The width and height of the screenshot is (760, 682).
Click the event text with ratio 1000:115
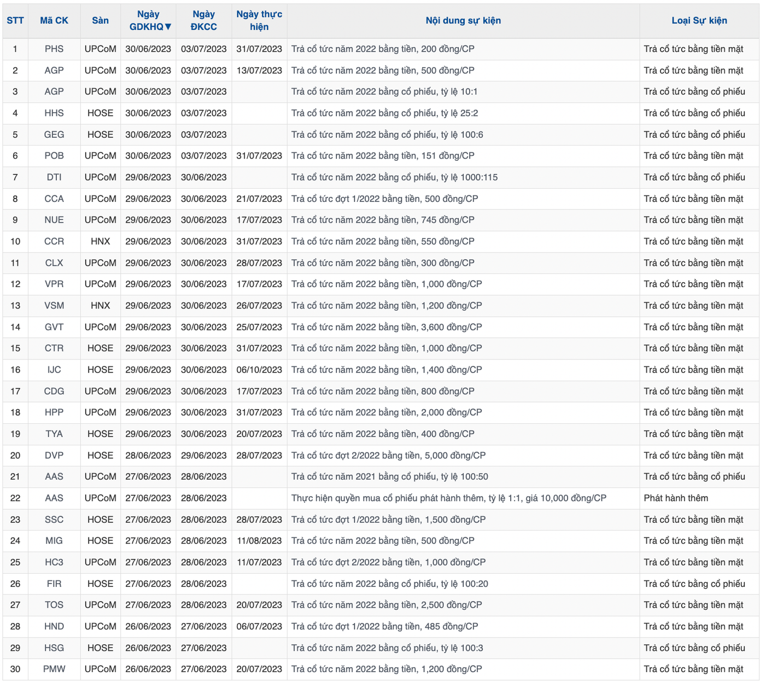(x=394, y=177)
